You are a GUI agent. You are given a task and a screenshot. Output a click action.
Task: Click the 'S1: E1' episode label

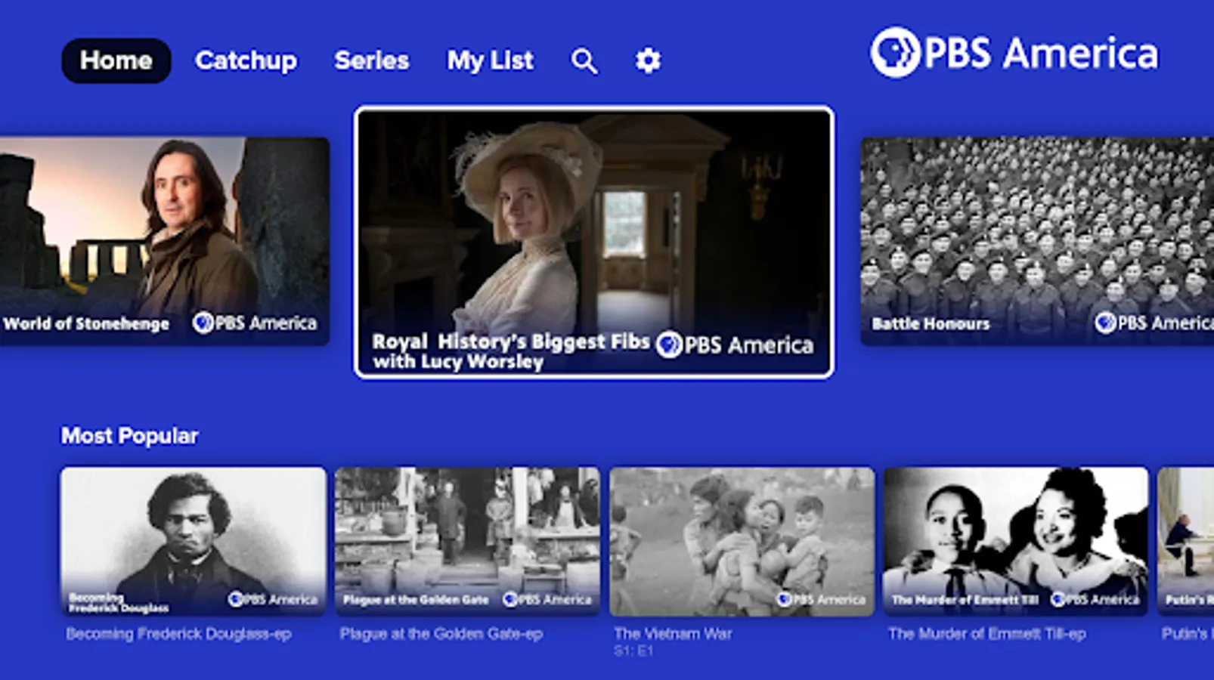click(x=633, y=651)
